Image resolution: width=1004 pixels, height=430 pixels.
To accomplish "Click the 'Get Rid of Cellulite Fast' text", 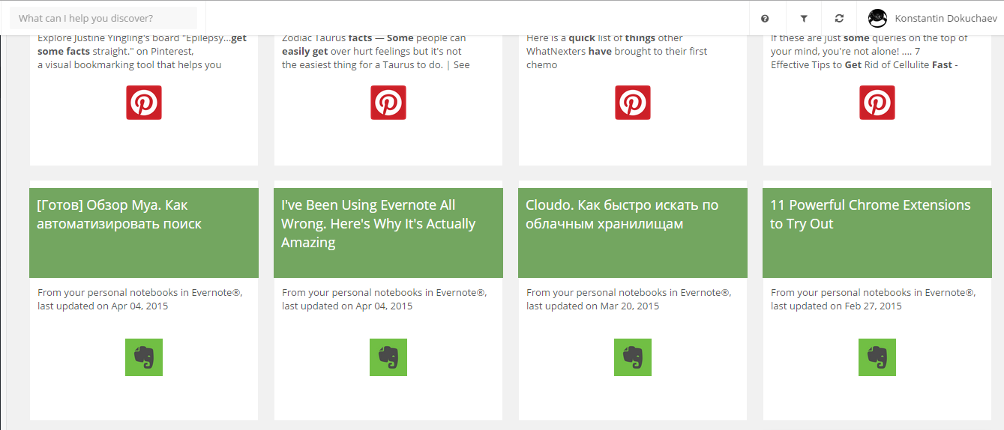I will tap(870, 51).
